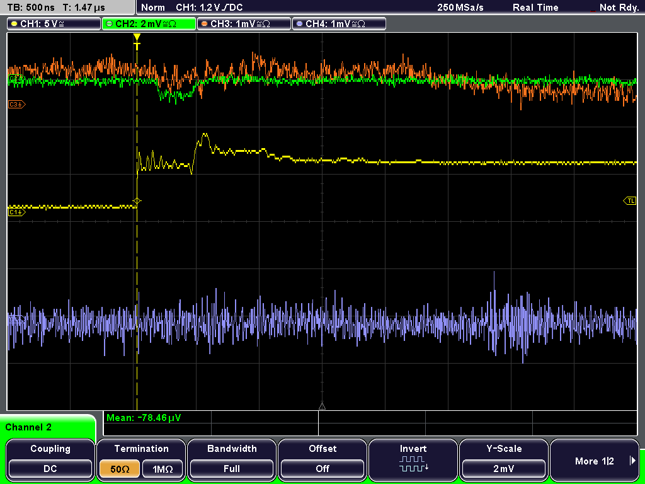Select the CH4: 1 mV channel tab

(339, 24)
